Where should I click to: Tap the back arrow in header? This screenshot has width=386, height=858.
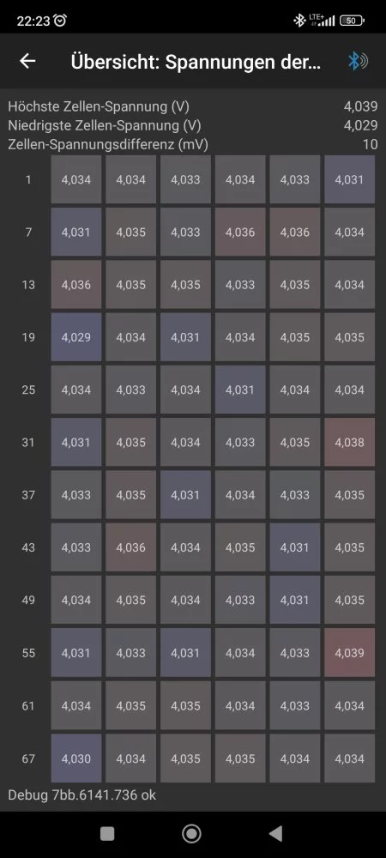tap(27, 61)
